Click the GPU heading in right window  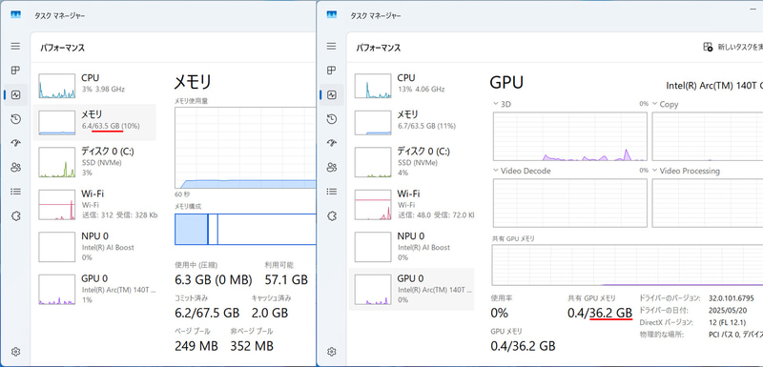point(506,82)
